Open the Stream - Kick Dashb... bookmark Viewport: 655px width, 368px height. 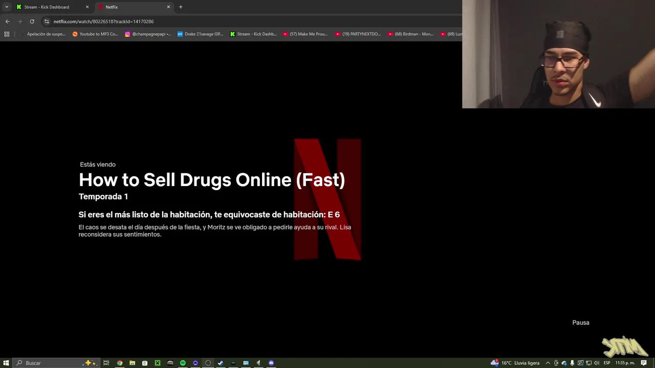click(253, 34)
